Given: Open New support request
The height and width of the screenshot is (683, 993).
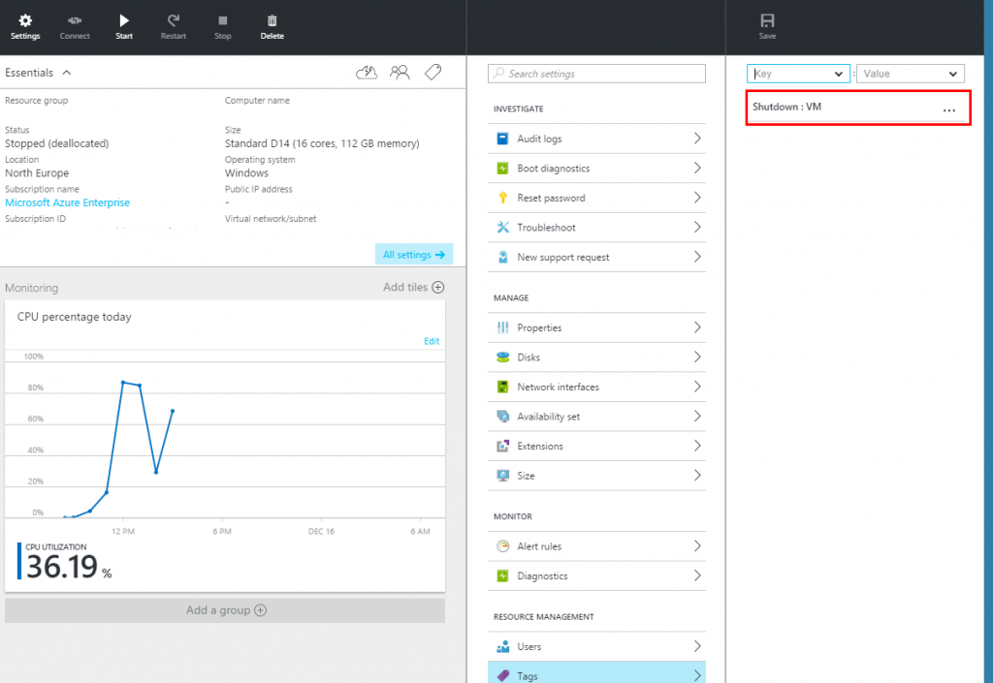Looking at the screenshot, I should (x=596, y=257).
